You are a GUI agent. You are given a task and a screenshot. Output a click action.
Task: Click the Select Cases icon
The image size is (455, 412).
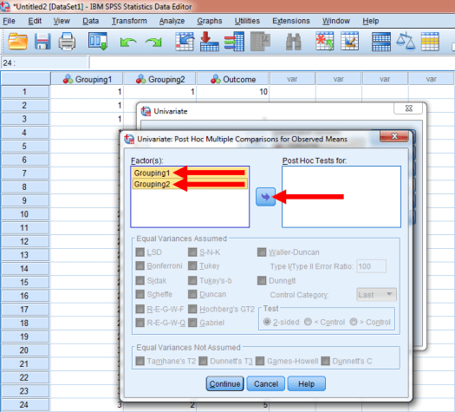tap(430, 42)
